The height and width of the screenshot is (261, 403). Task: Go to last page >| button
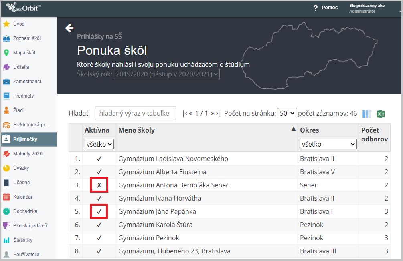tap(218, 113)
